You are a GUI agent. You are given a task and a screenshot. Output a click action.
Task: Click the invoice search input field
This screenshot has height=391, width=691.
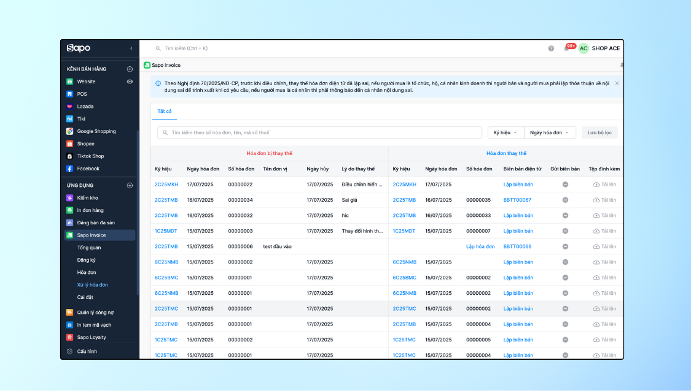(x=319, y=133)
